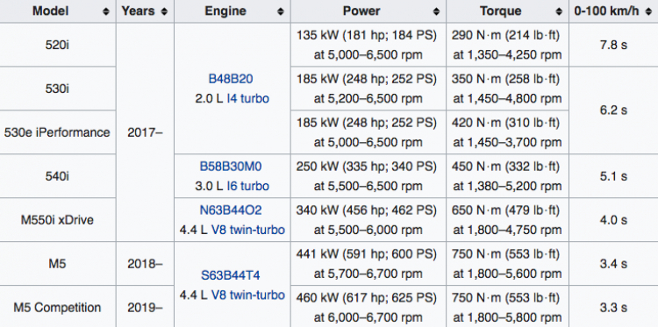Click the Power column header text
Screen dimensions: 658x327
tap(361, 11)
